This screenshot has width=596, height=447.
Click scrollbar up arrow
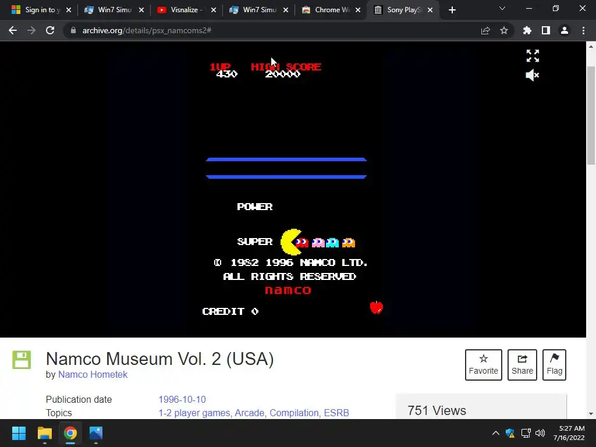click(591, 47)
